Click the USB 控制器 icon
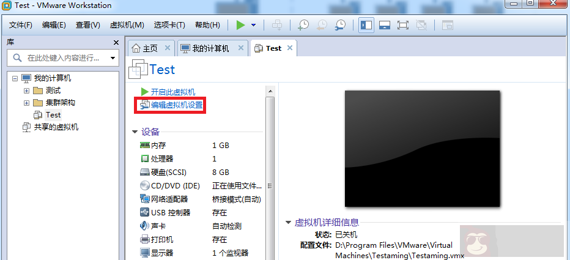The height and width of the screenshot is (260, 570). pyautogui.click(x=145, y=212)
